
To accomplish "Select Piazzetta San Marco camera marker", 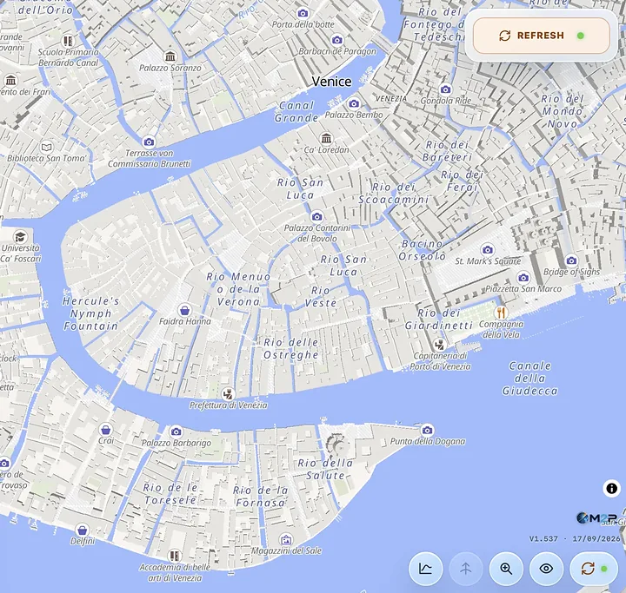I will (523, 277).
